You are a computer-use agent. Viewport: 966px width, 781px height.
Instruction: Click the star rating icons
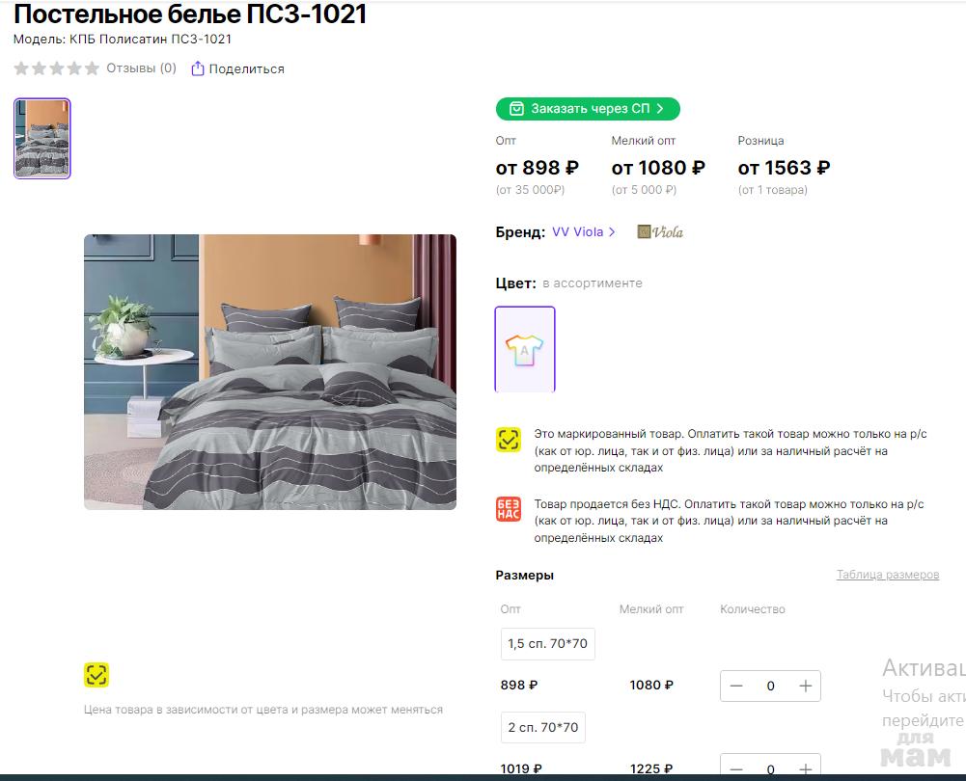pos(57,68)
